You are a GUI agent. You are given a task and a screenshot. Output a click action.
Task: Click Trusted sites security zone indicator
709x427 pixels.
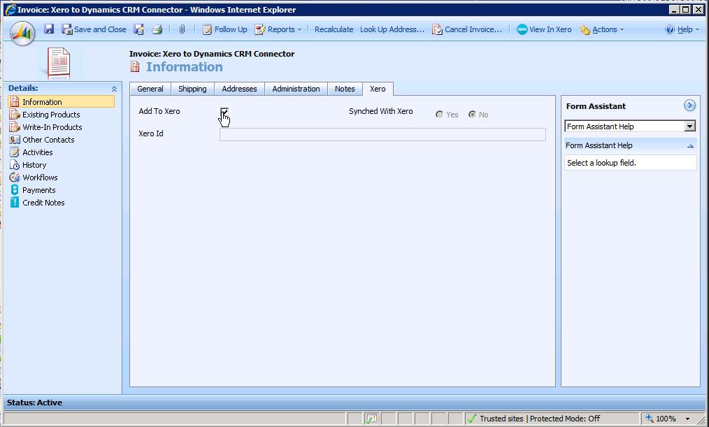tap(533, 419)
